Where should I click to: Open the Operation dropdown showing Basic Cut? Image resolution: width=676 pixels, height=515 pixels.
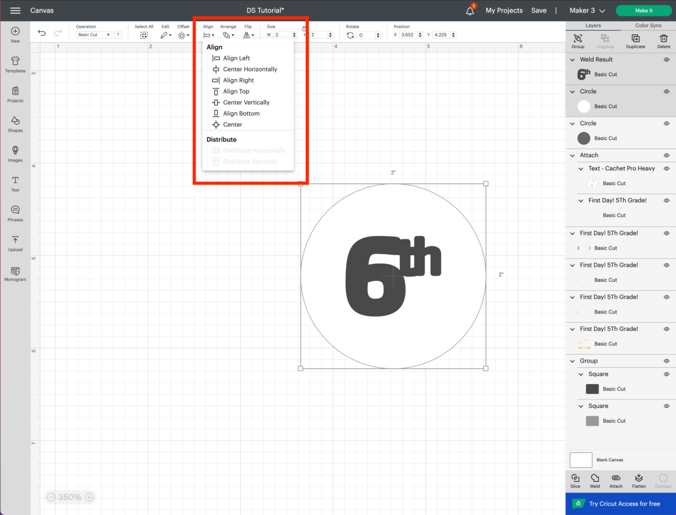(94, 34)
